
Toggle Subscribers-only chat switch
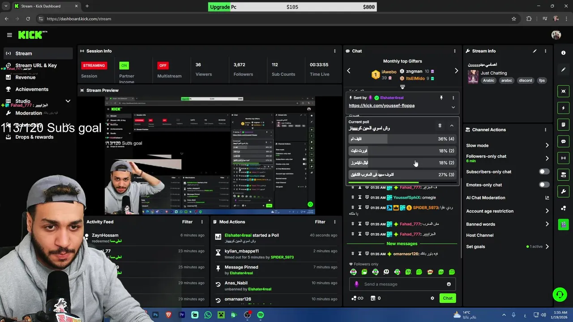point(544,172)
